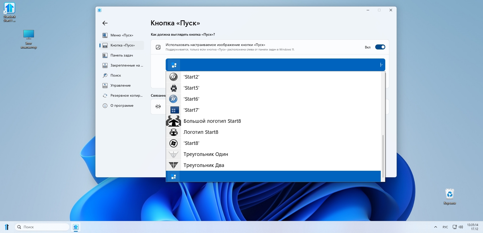Click the taskbar Поиск search box
The width and height of the screenshot is (483, 233).
click(x=42, y=227)
